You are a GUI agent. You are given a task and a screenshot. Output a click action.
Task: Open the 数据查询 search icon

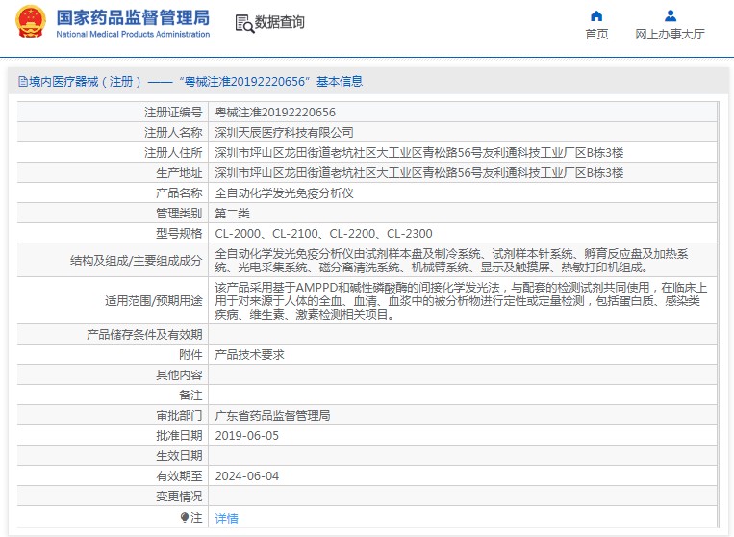(x=244, y=23)
